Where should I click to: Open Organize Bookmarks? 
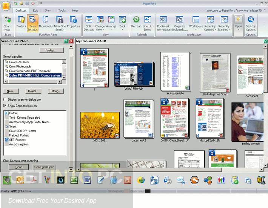pyautogui.click(x=180, y=23)
